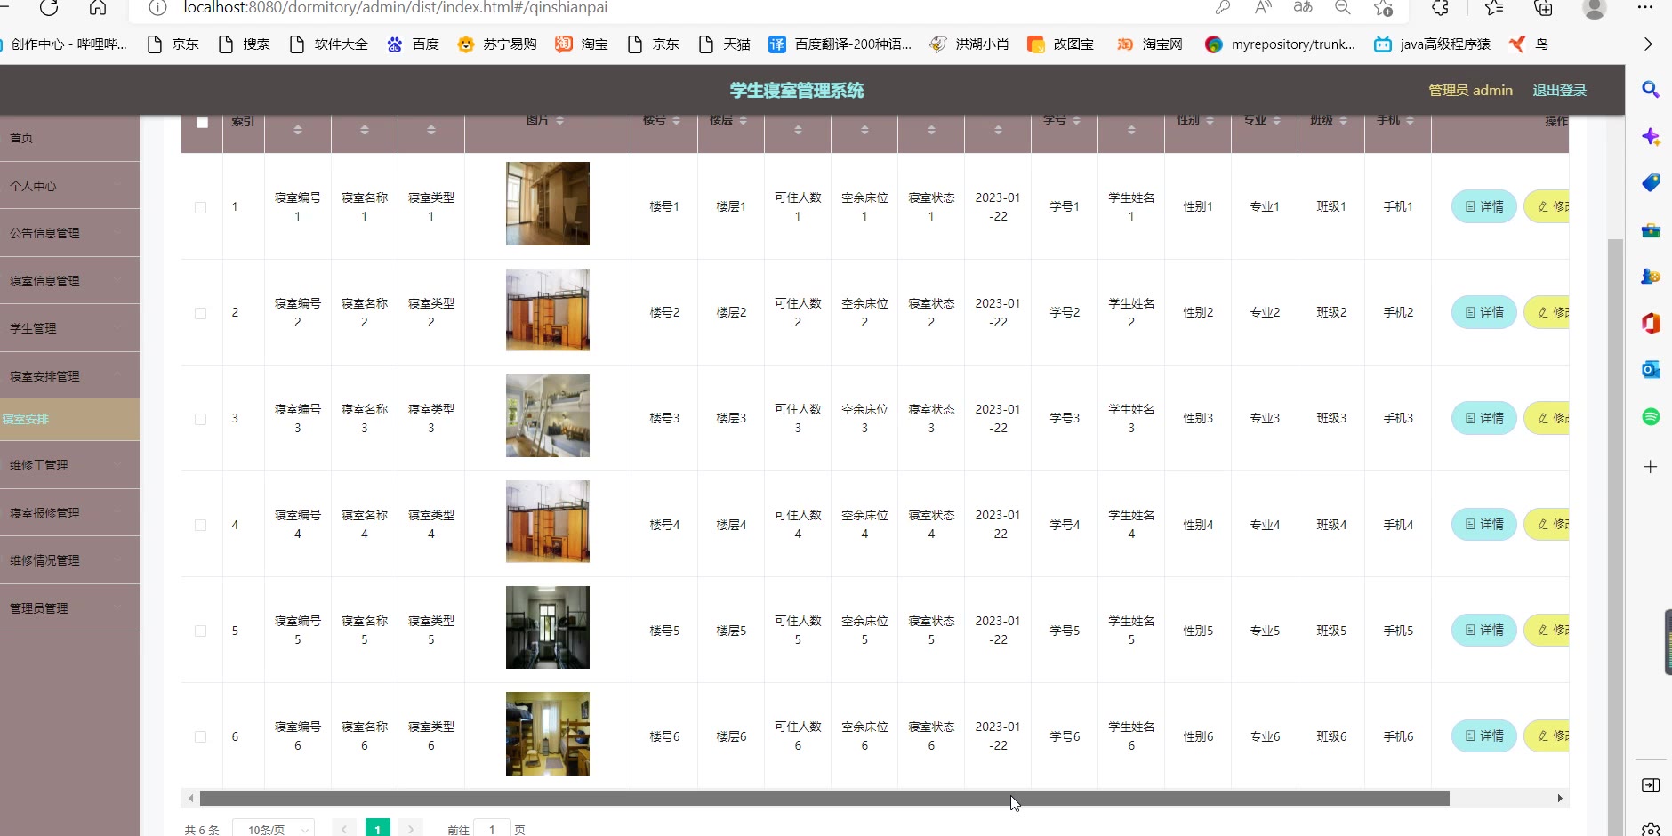Sort the table by 班级 column
This screenshot has height=836, width=1672.
click(x=1343, y=120)
